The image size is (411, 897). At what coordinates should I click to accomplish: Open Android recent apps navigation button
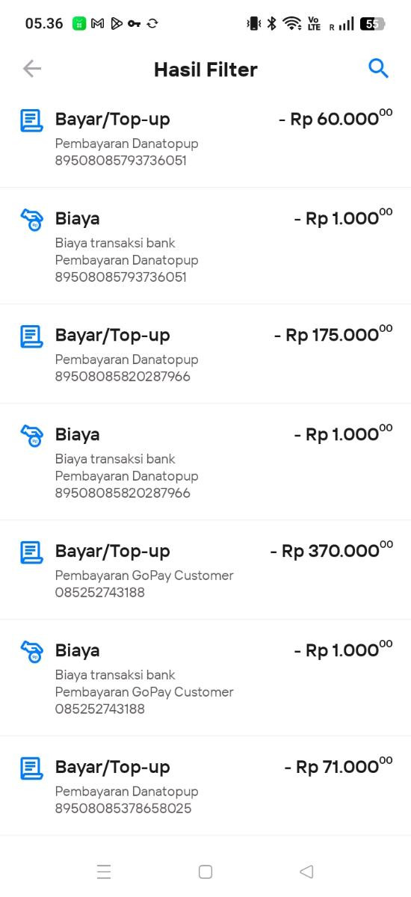click(x=104, y=872)
